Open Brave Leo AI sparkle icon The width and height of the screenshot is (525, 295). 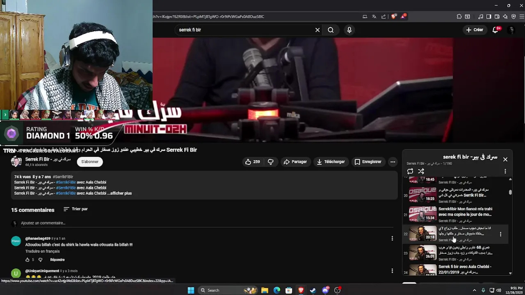pos(505,17)
